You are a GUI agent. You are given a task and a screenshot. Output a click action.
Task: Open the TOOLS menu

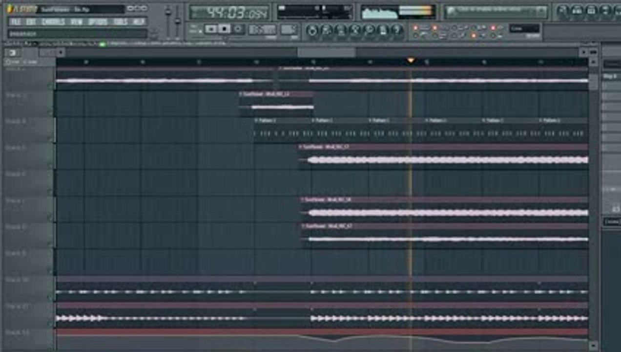click(x=121, y=22)
